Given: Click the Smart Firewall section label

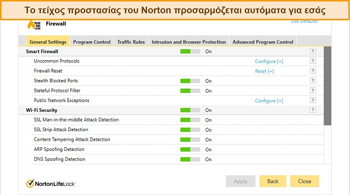Looking at the screenshot, I should pyautogui.click(x=42, y=52).
